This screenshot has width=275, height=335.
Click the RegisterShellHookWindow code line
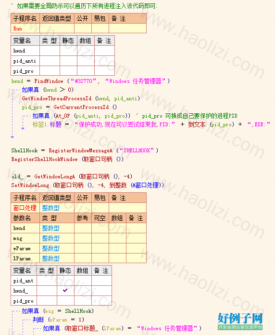tap(67, 159)
